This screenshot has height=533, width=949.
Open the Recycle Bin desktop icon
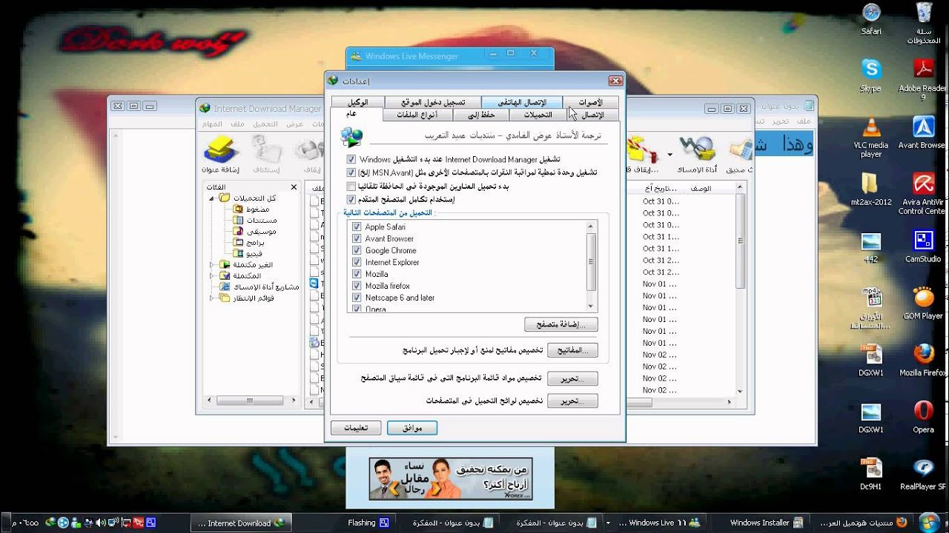pos(923,22)
